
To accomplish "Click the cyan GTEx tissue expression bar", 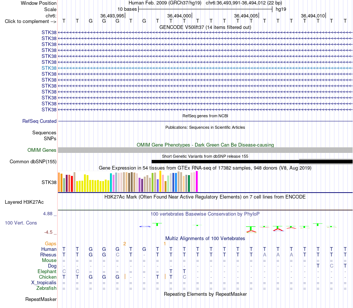I will [111, 183].
